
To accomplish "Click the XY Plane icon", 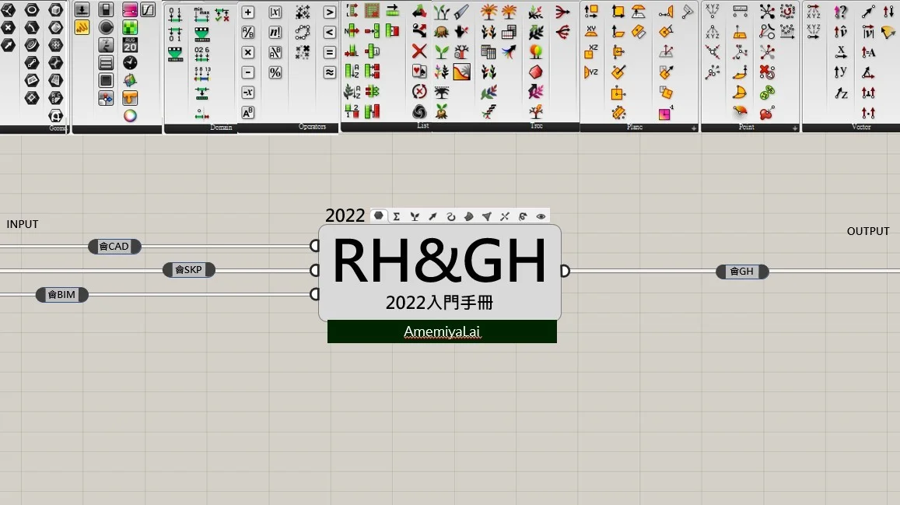I will tap(591, 31).
